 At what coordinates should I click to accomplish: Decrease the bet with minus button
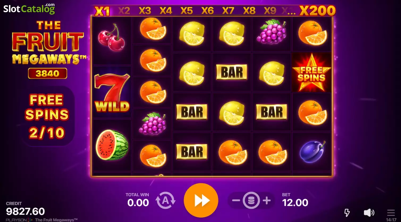point(236,200)
